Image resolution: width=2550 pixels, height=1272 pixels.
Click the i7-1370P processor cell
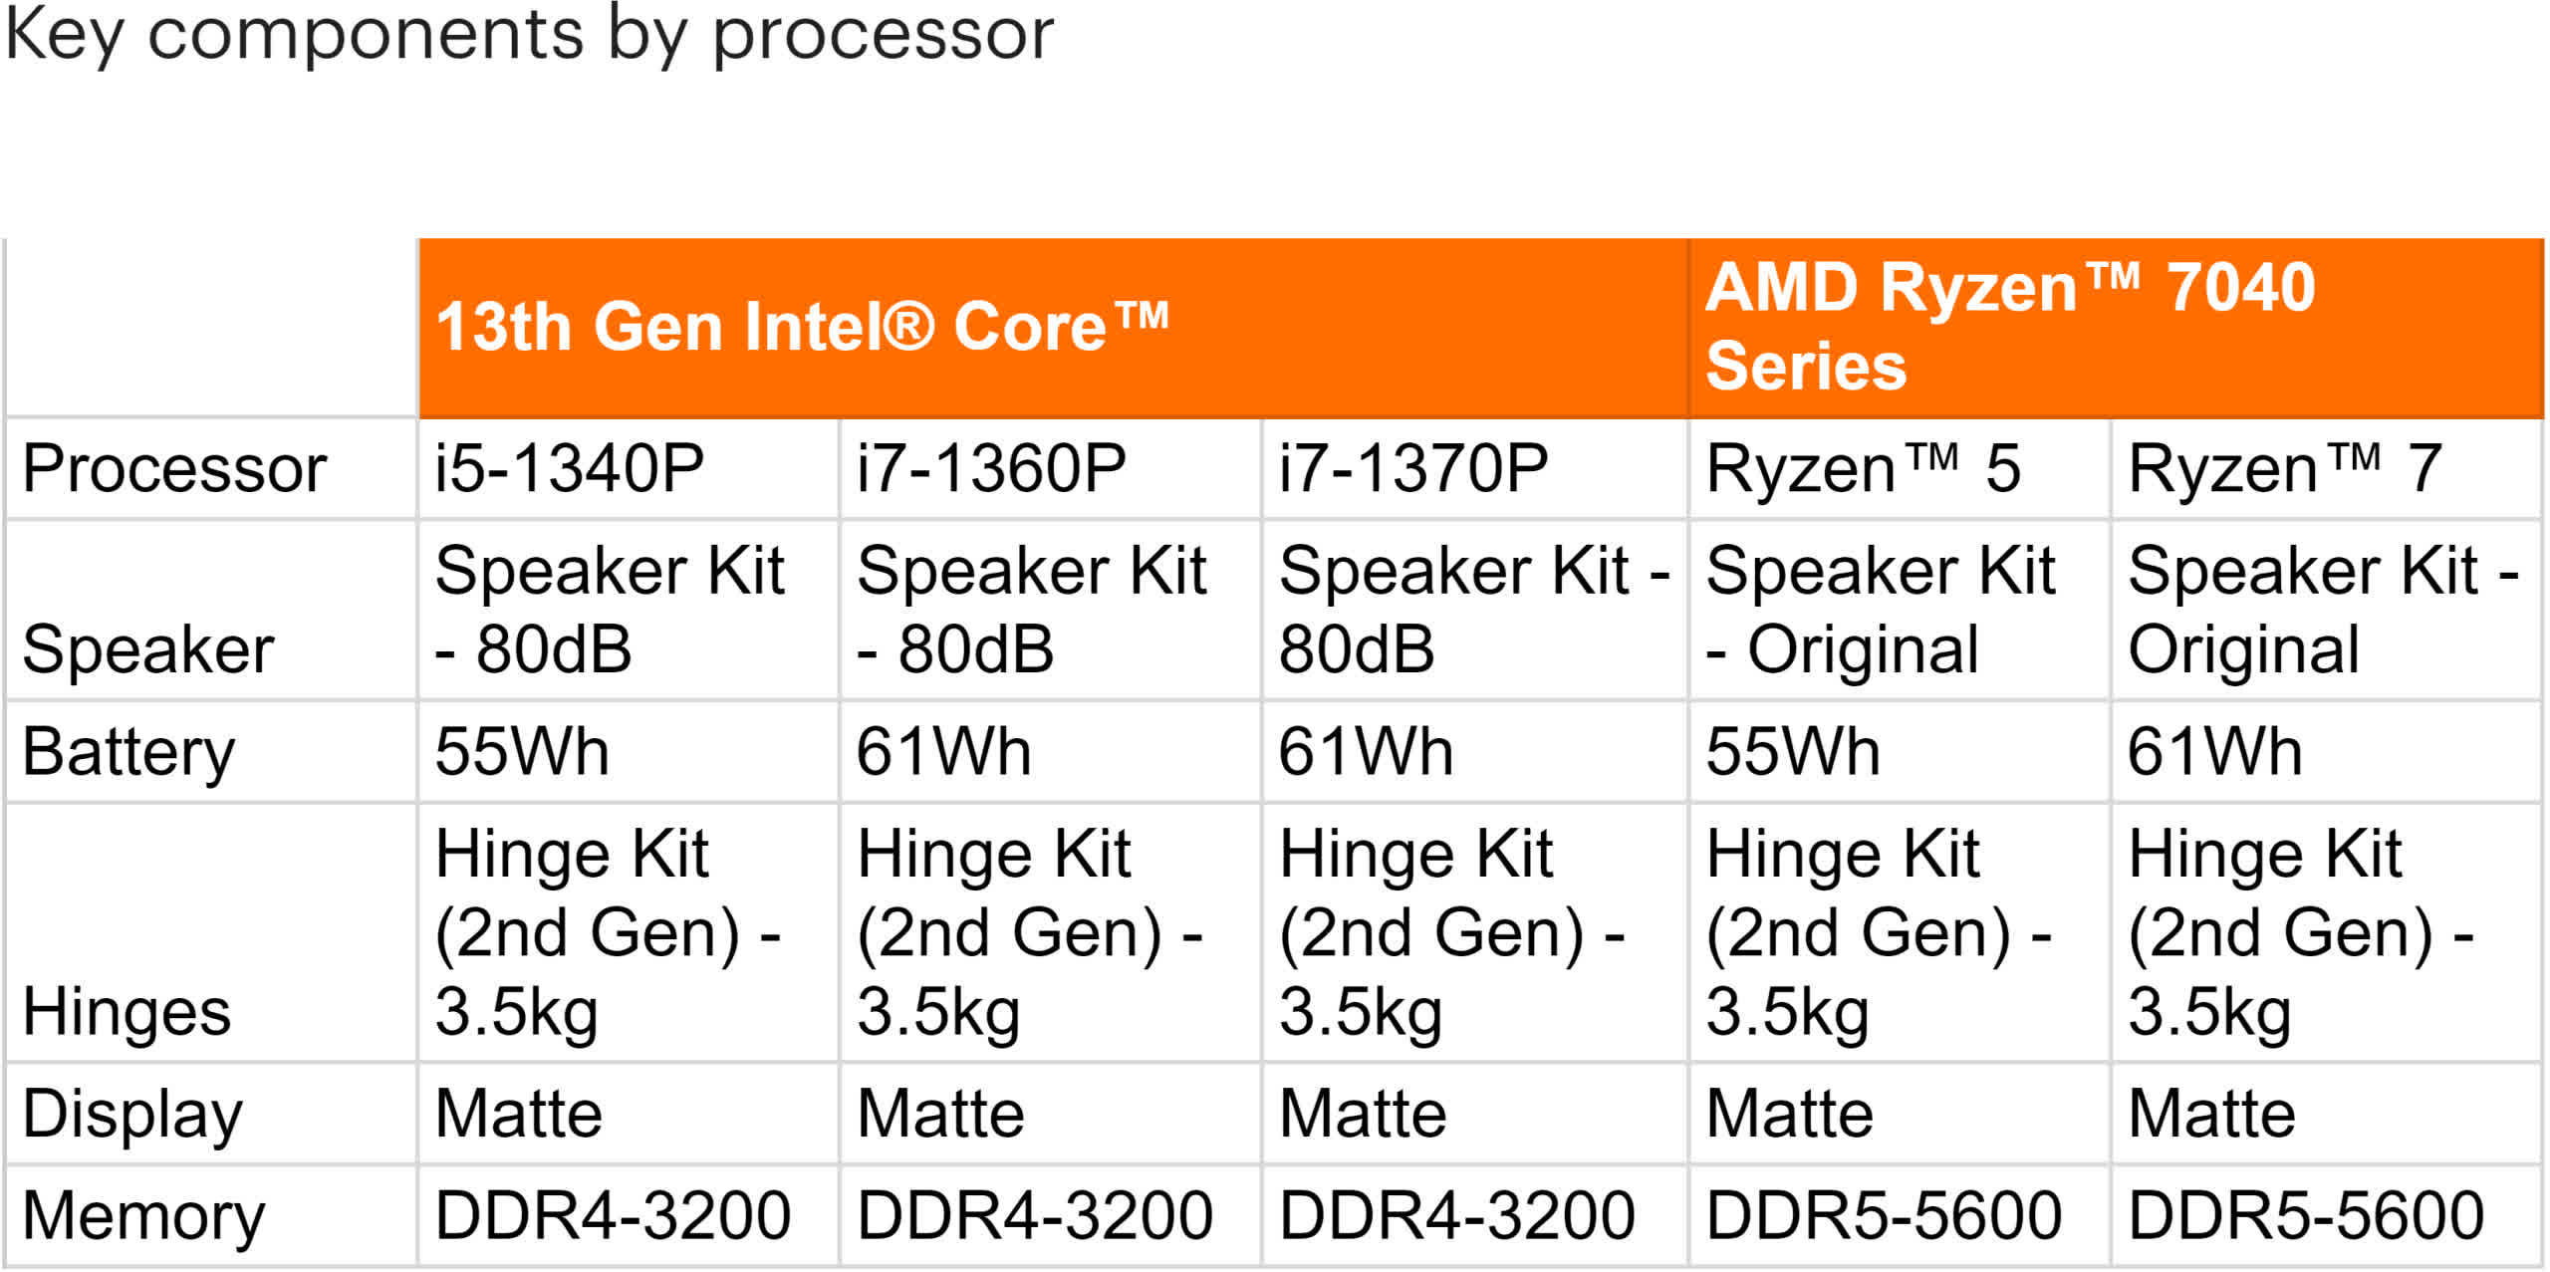click(x=1474, y=468)
